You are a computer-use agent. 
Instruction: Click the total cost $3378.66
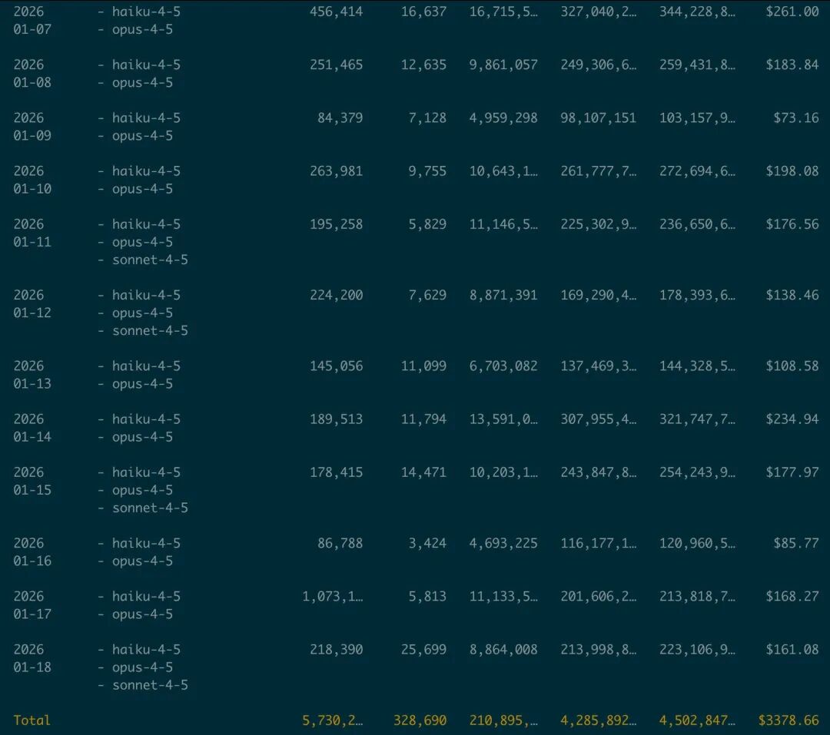pyautogui.click(x=788, y=720)
